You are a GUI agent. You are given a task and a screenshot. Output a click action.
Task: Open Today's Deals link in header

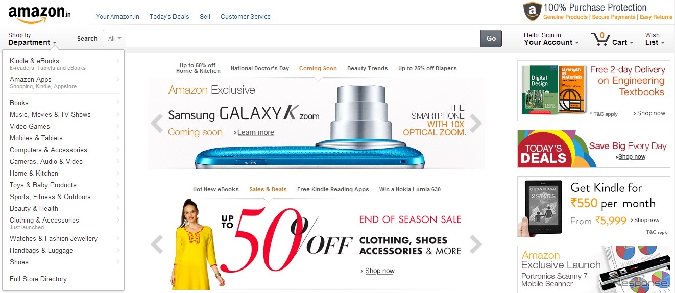pos(169,17)
